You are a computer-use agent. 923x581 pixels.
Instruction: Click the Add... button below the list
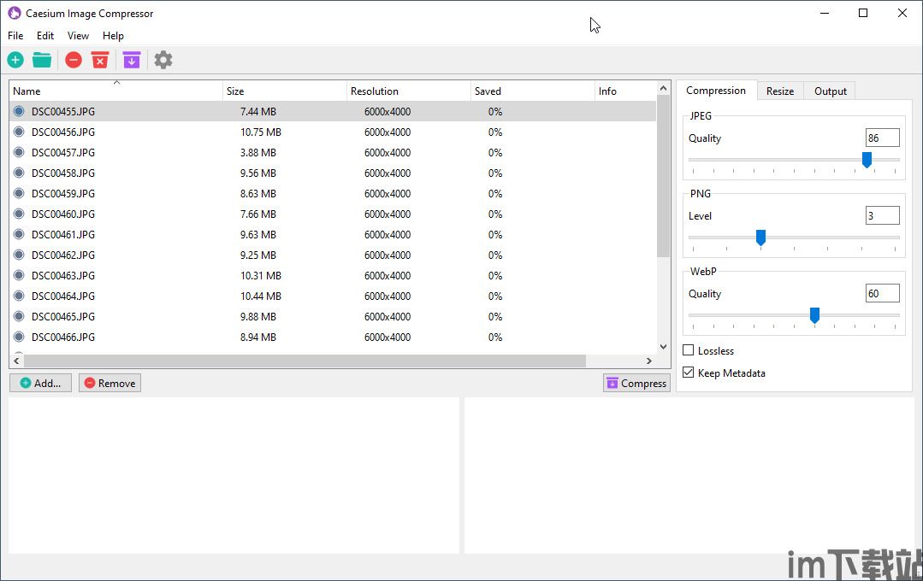40,383
